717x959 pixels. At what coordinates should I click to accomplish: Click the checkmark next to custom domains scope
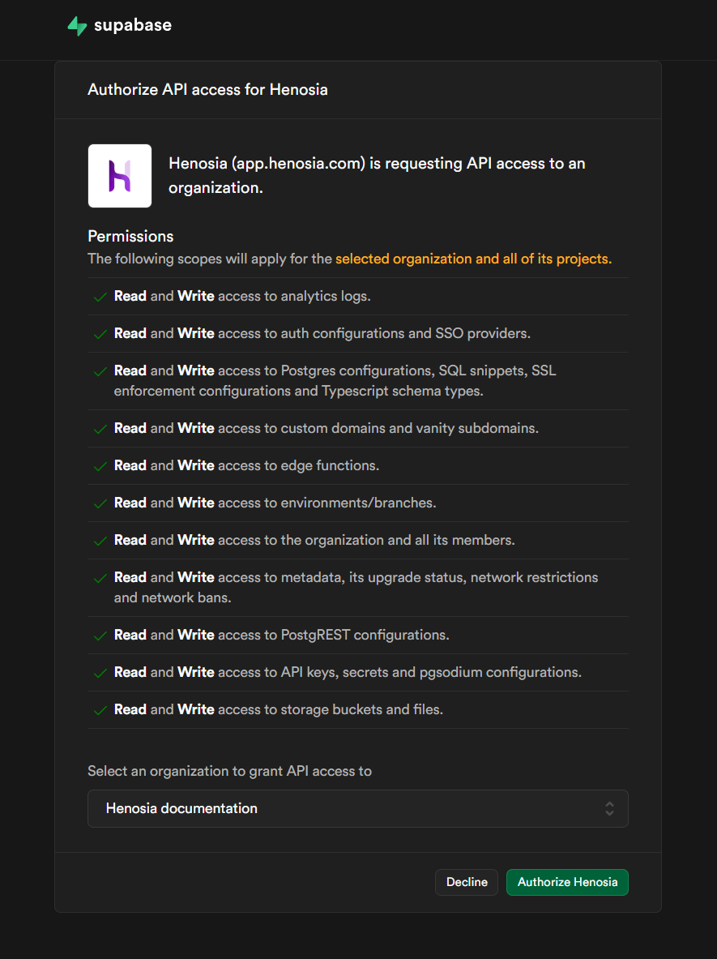(99, 428)
